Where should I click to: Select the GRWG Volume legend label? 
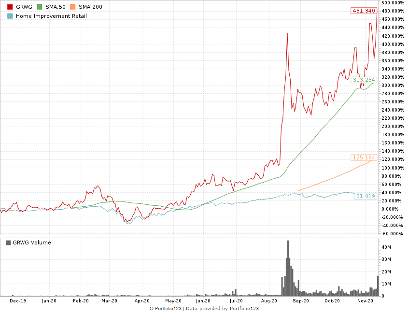32,243
